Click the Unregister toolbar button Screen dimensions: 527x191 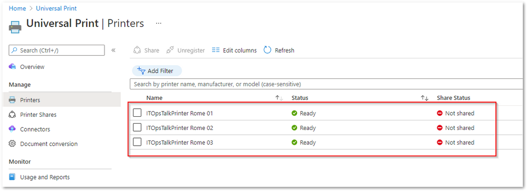click(x=186, y=51)
